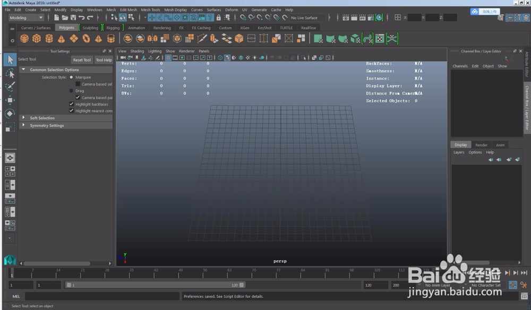This screenshot has height=310, width=531.
Task: Create a polygon plane from the shelf
Action: (x=74, y=39)
